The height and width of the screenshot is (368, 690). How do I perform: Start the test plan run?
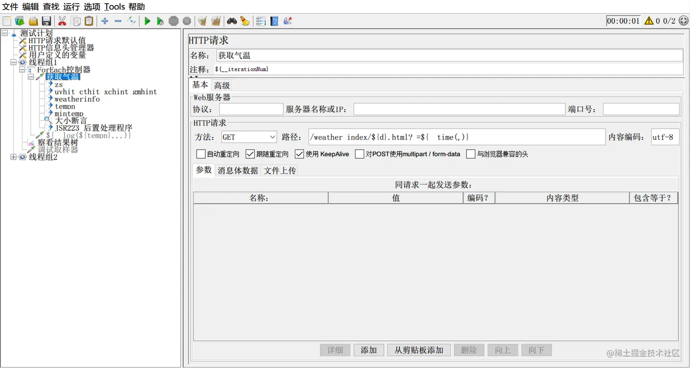tap(147, 21)
